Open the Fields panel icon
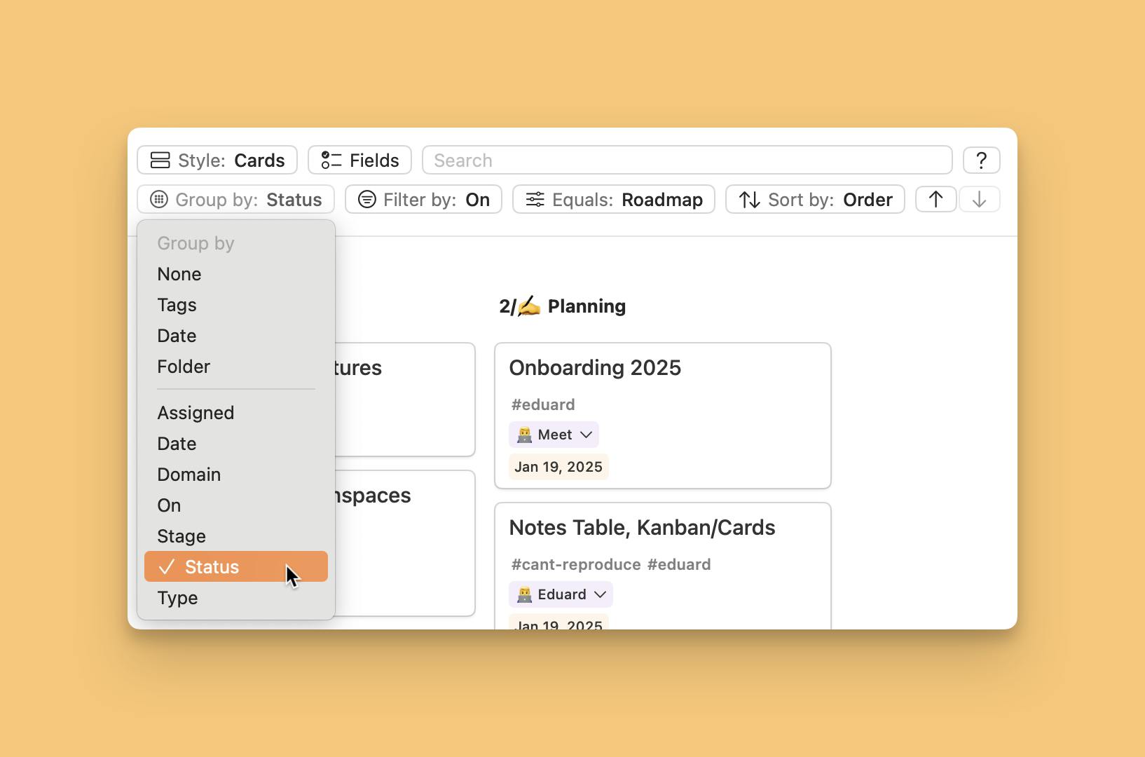 (x=330, y=160)
